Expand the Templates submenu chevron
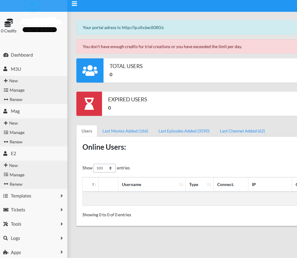Viewport: 297px width, 258px height. (x=62, y=196)
